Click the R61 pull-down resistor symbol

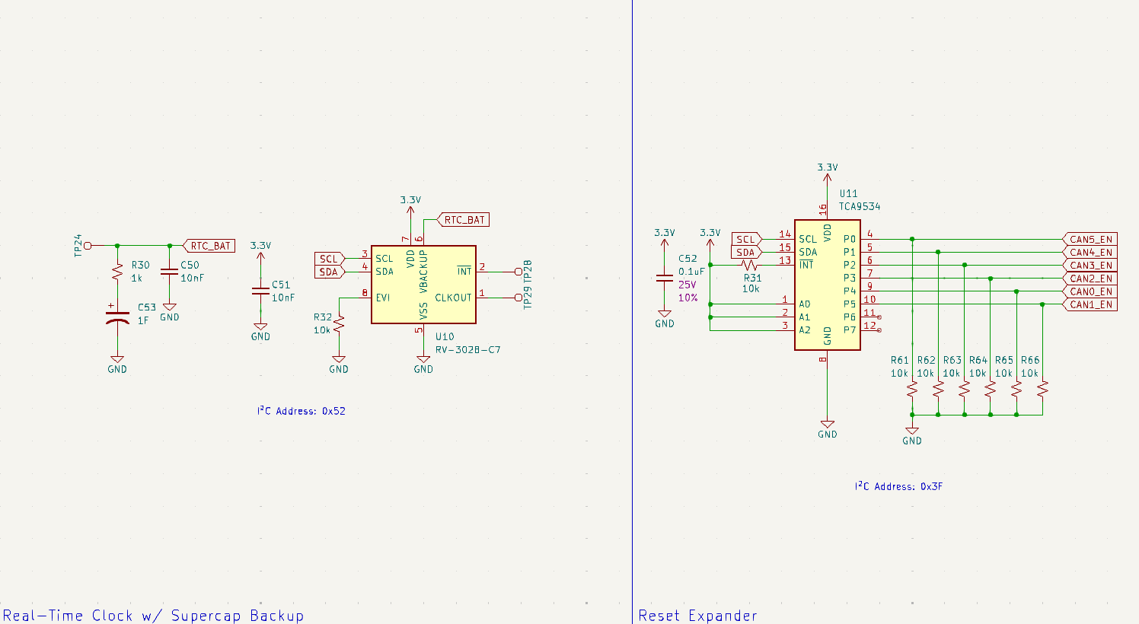[x=912, y=388]
